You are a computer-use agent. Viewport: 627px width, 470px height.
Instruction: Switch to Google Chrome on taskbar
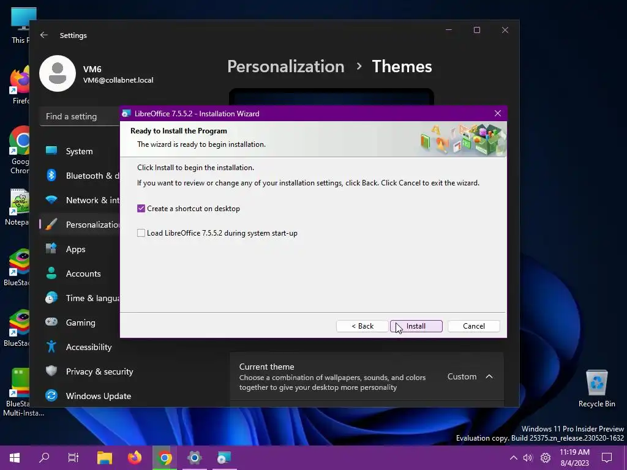coord(164,458)
